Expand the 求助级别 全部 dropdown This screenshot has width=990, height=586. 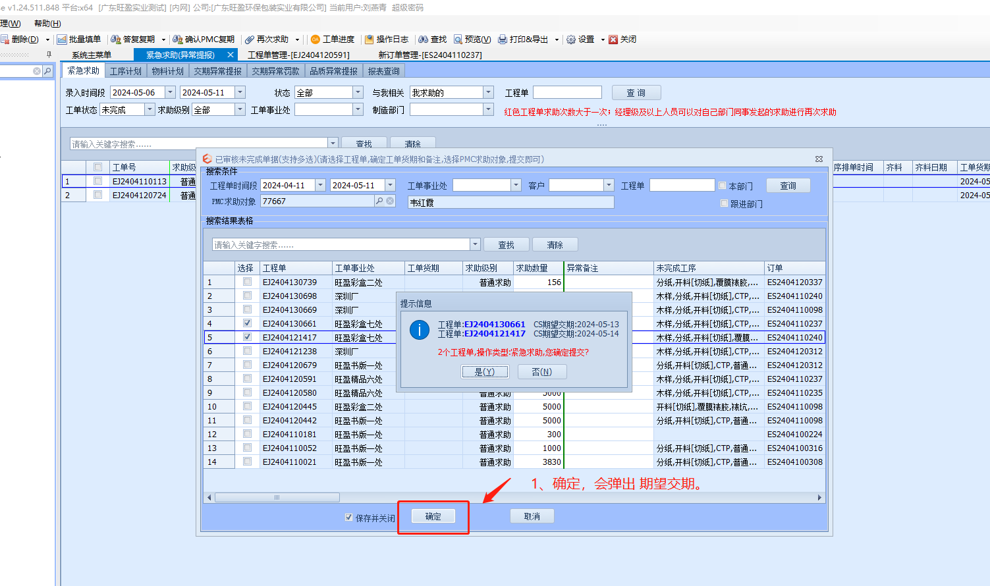pyautogui.click(x=240, y=109)
